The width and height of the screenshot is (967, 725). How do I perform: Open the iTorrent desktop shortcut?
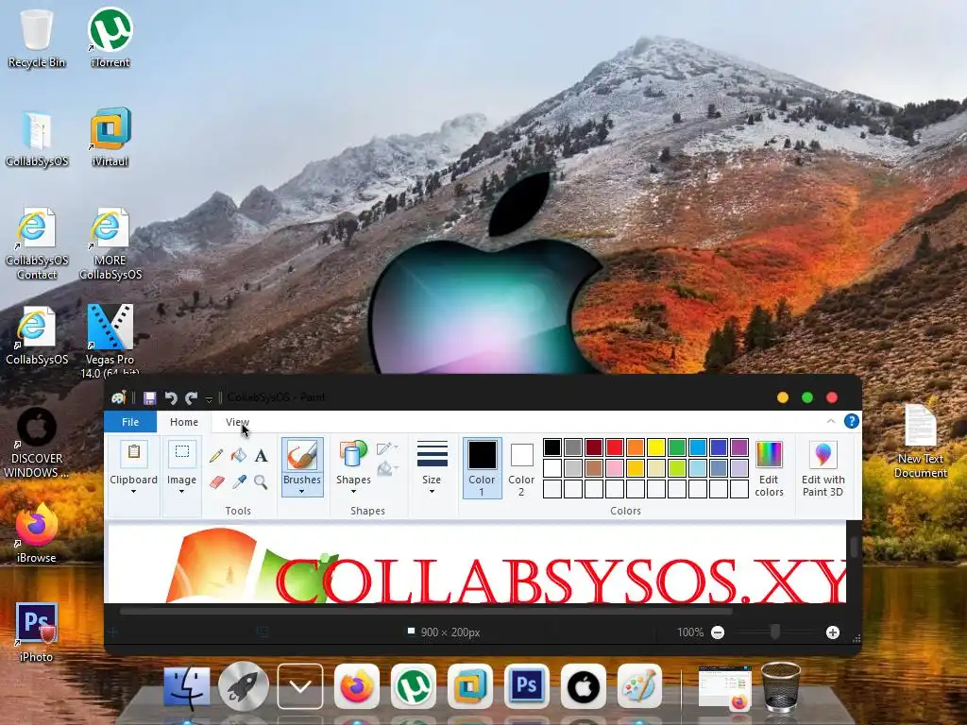[x=110, y=38]
